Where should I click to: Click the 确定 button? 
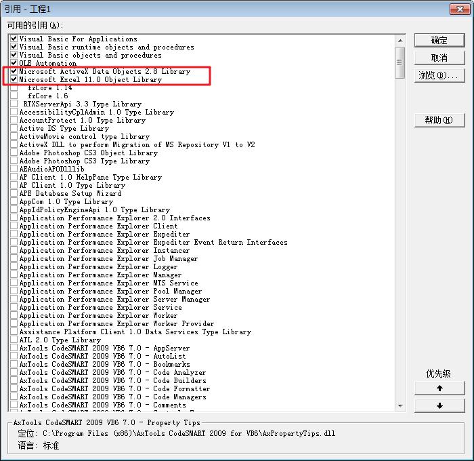pos(439,40)
